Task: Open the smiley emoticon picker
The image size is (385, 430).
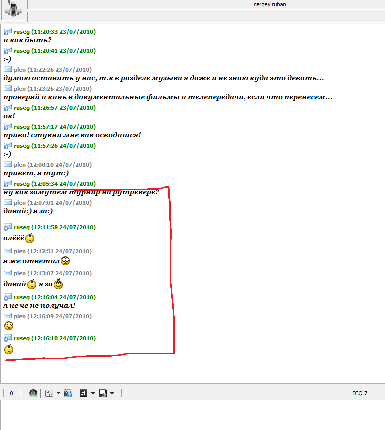Action: click(33, 393)
